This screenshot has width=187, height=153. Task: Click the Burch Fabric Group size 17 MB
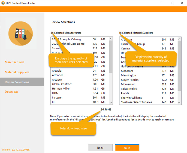(x=168, y=44)
